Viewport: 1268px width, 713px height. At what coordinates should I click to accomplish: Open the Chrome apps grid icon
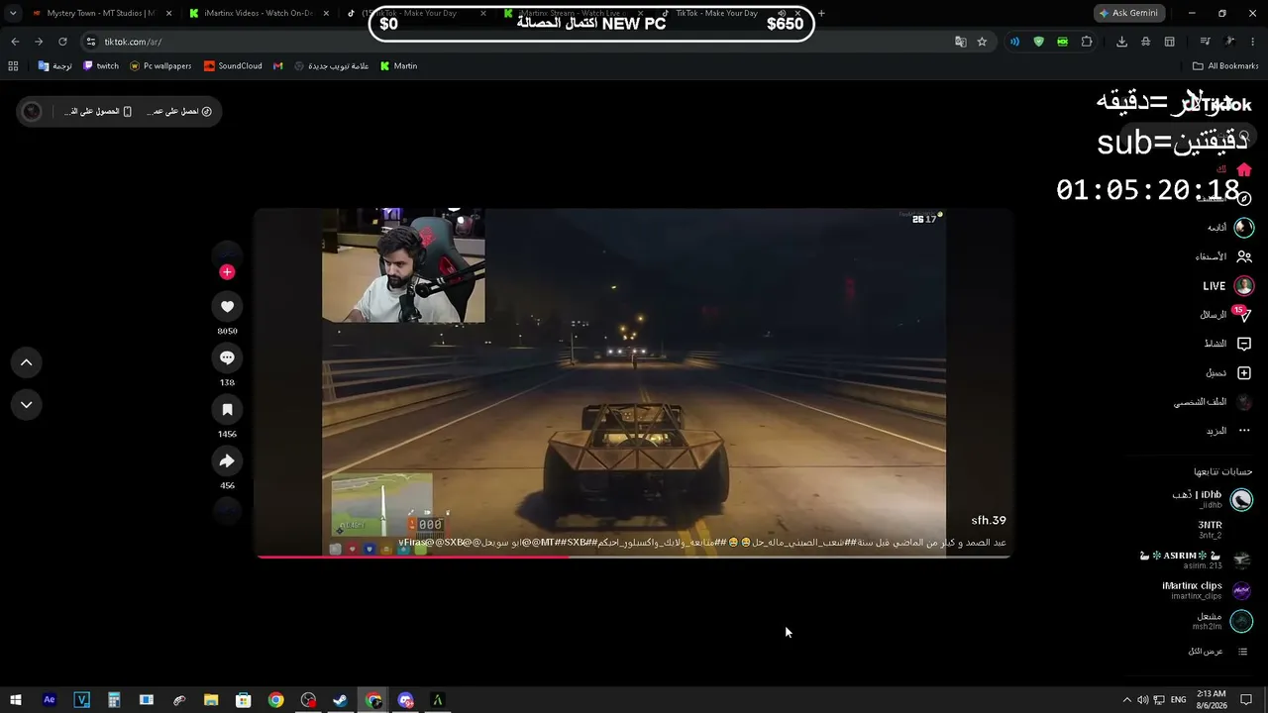coord(13,66)
